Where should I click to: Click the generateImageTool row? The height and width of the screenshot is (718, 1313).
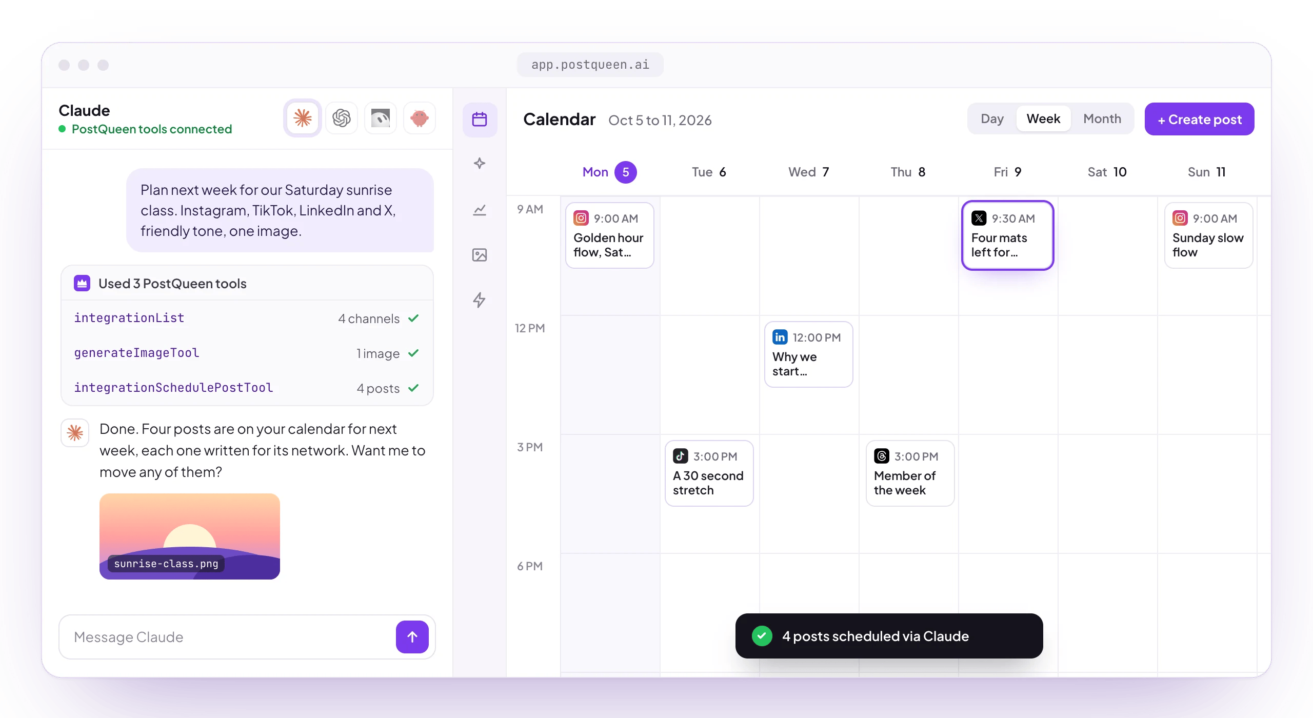coord(247,353)
